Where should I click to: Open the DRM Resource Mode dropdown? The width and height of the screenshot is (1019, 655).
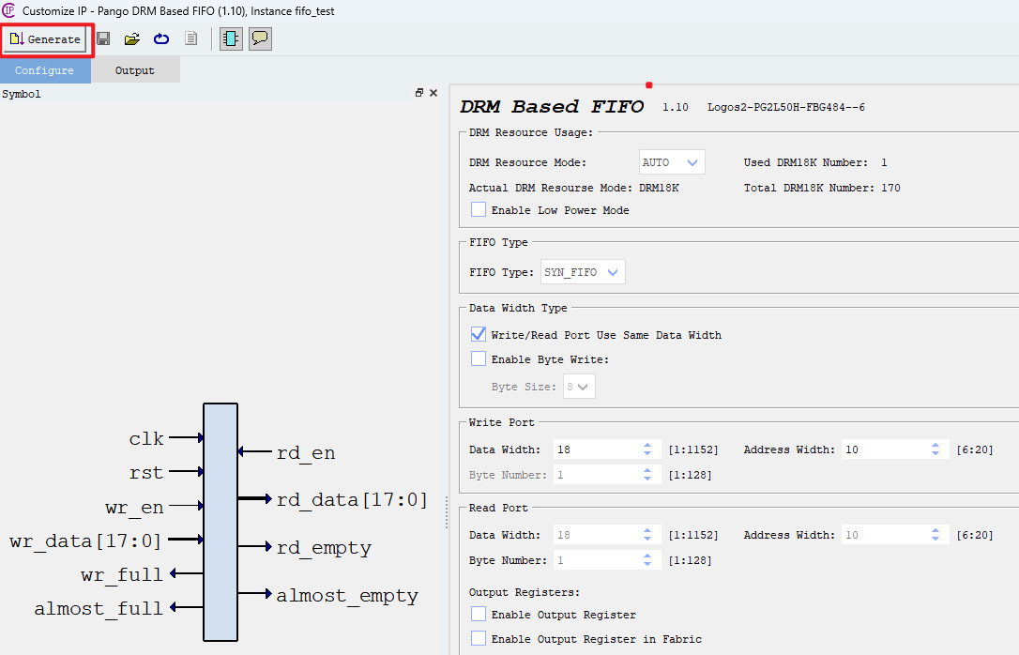click(672, 161)
